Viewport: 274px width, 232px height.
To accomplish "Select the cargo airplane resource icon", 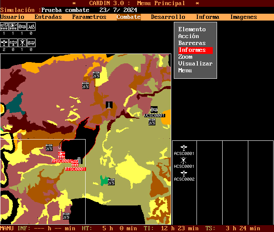I will click(x=4, y=43).
